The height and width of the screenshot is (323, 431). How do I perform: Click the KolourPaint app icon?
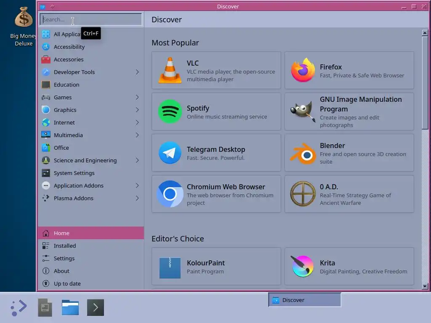click(170, 267)
